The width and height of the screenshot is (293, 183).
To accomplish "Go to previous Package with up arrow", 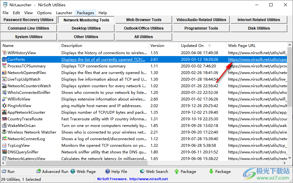I will 185,171.
